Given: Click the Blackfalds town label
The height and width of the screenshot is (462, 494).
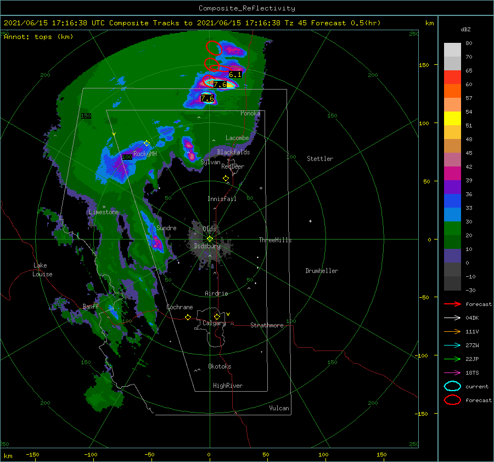Looking at the screenshot, I should point(233,152).
